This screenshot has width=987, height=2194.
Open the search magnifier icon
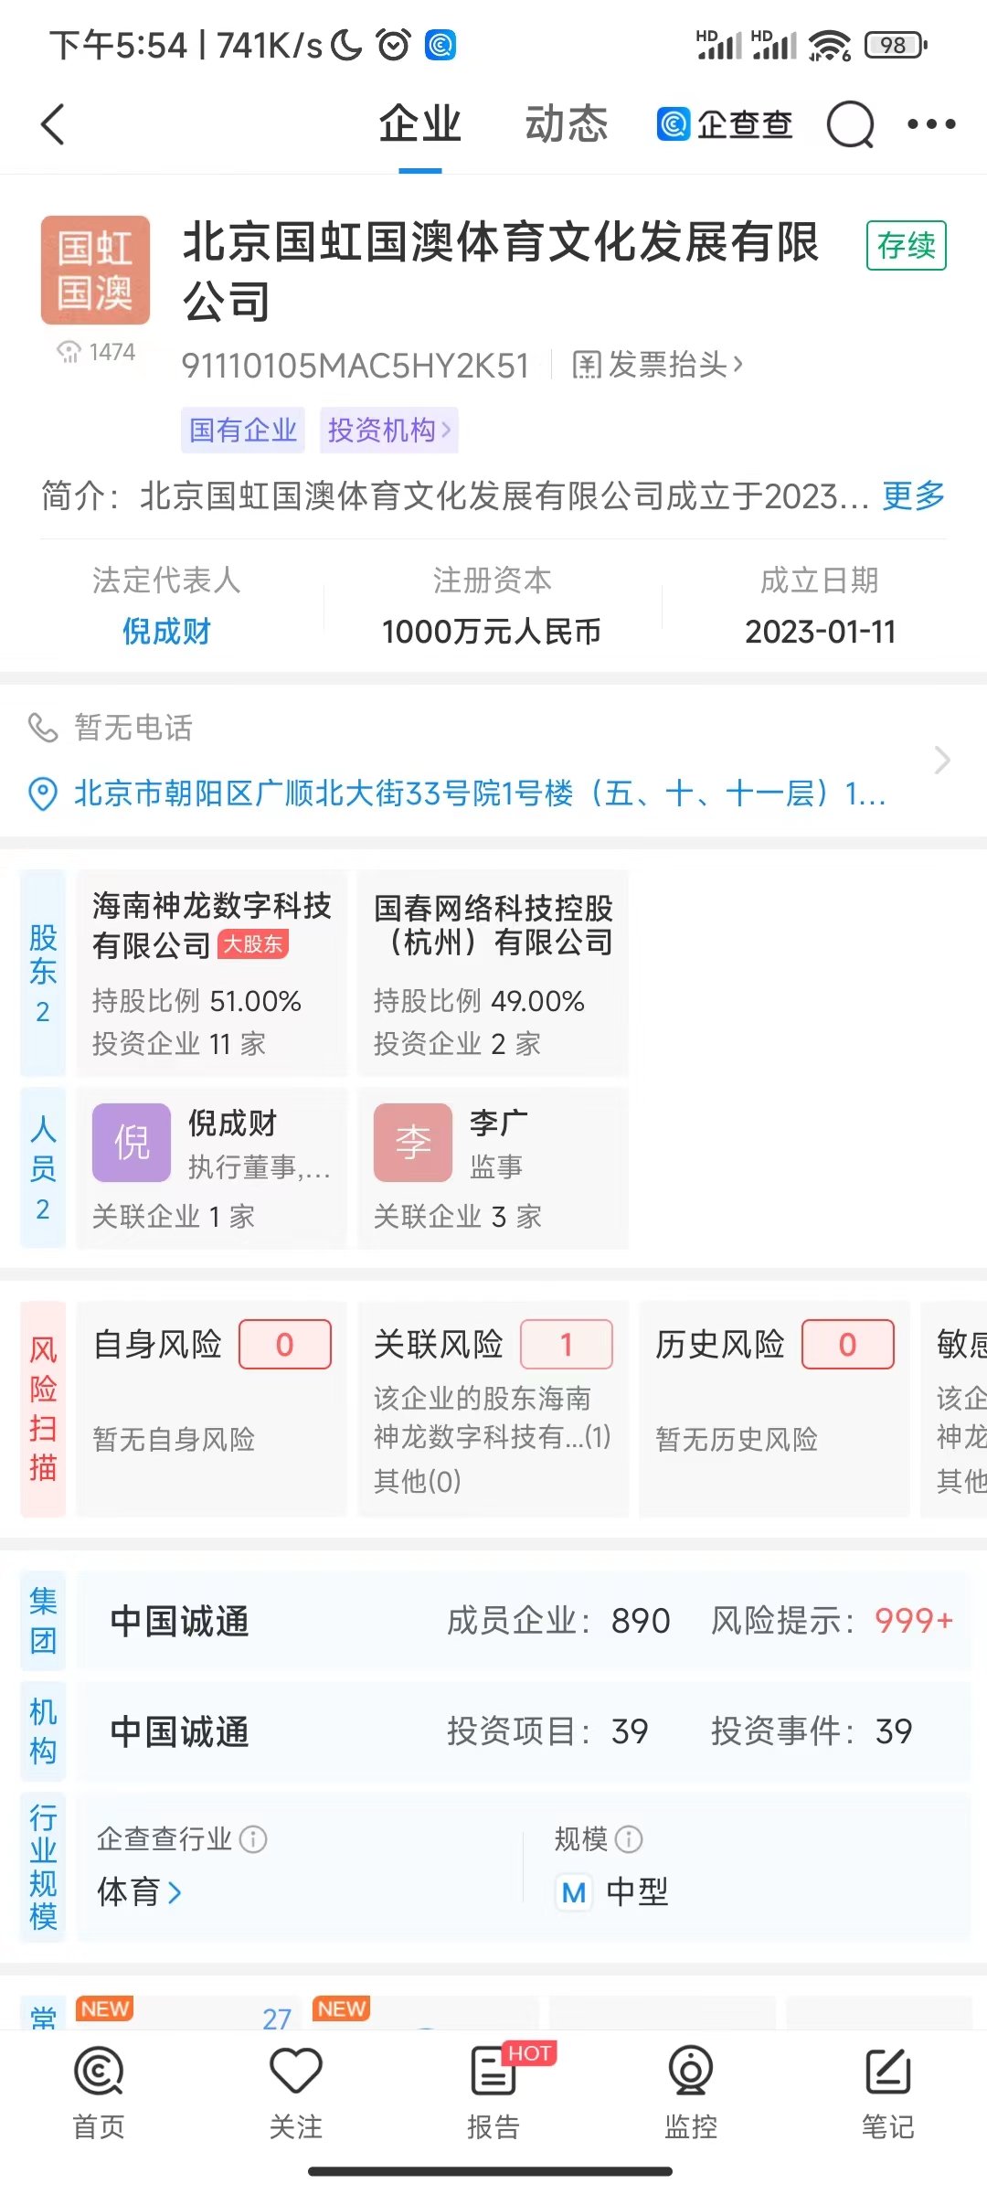tap(851, 124)
